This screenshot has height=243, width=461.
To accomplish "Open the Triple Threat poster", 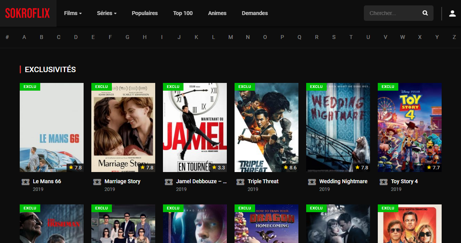I will (x=266, y=128).
